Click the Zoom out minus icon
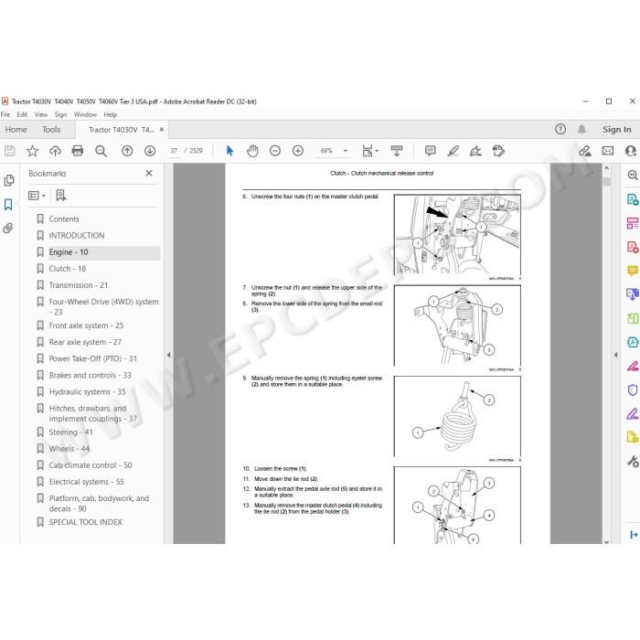The width and height of the screenshot is (640, 640). pyautogui.click(x=275, y=151)
